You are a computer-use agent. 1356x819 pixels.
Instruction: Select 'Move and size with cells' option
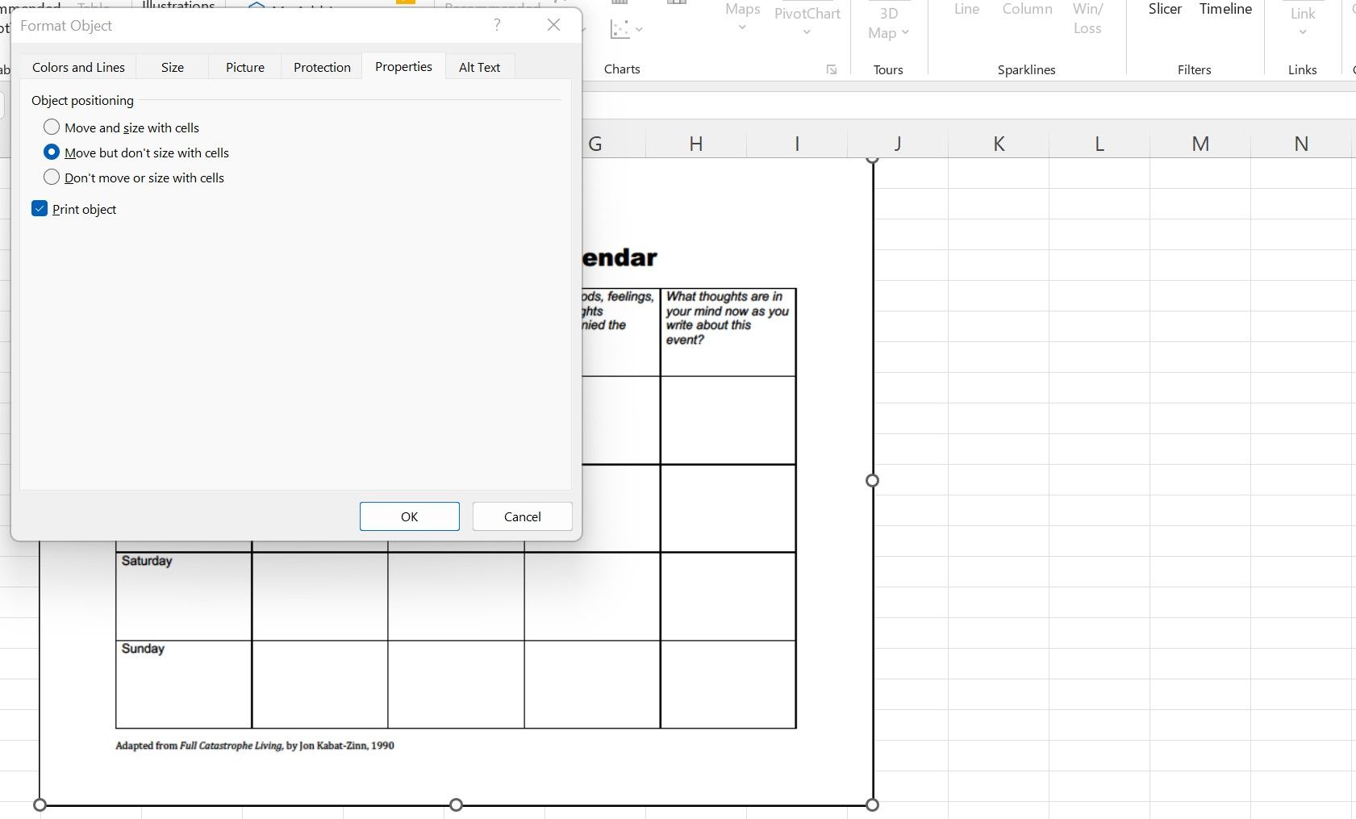pyautogui.click(x=52, y=127)
